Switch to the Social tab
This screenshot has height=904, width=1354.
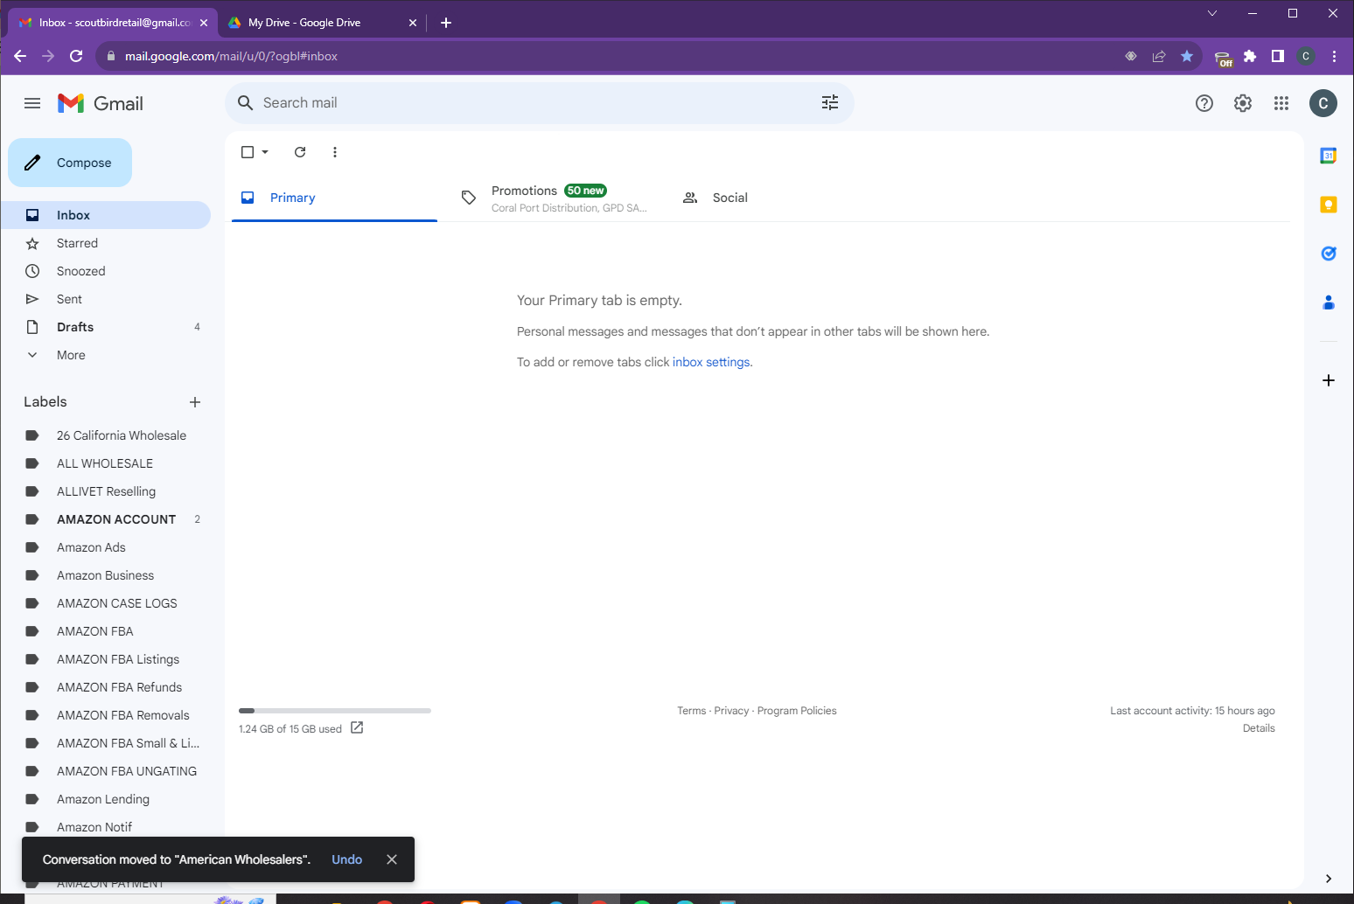click(777, 198)
